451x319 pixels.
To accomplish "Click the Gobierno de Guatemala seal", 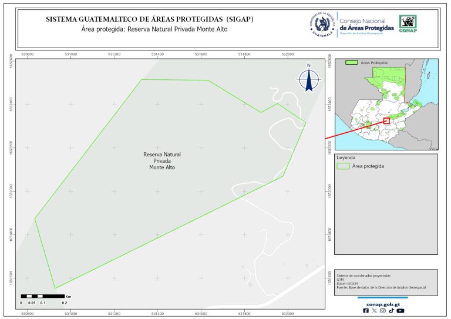I will (321, 25).
